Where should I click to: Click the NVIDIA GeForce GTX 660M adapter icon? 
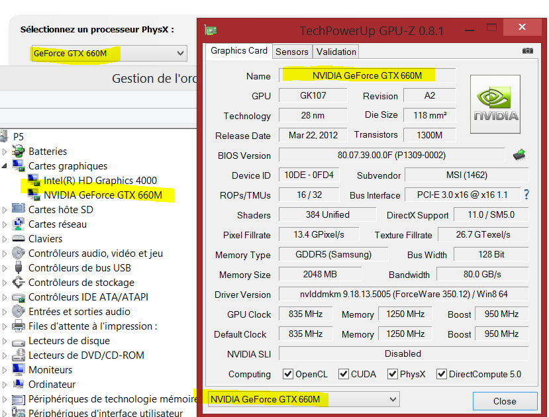(34, 195)
